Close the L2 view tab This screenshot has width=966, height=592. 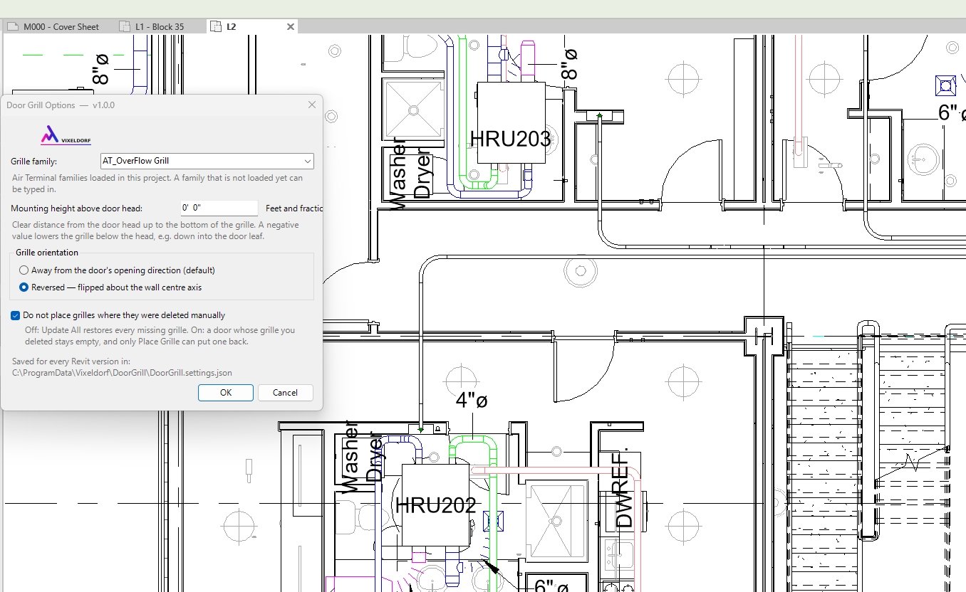click(x=290, y=26)
